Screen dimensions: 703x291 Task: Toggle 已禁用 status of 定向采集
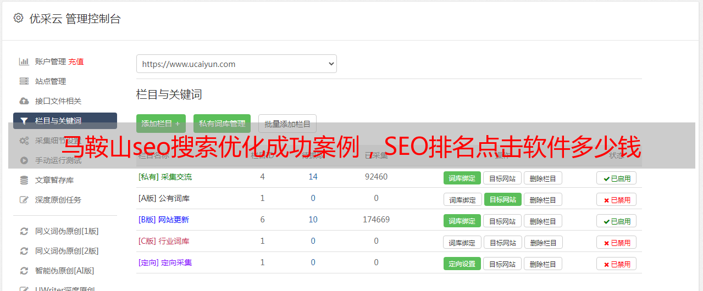click(617, 264)
